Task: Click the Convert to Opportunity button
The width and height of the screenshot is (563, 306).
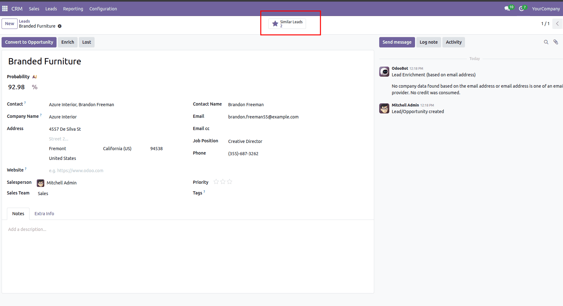Action: click(x=29, y=42)
